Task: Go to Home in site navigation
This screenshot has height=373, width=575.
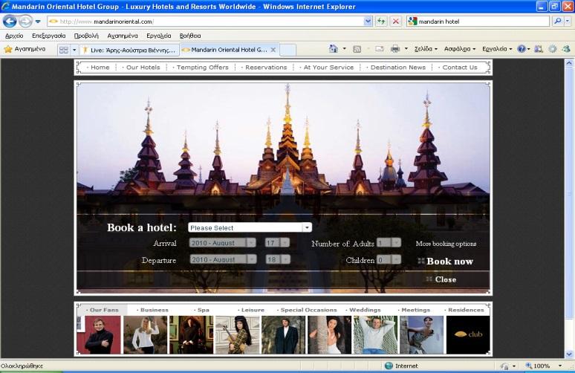Action: pyautogui.click(x=100, y=68)
